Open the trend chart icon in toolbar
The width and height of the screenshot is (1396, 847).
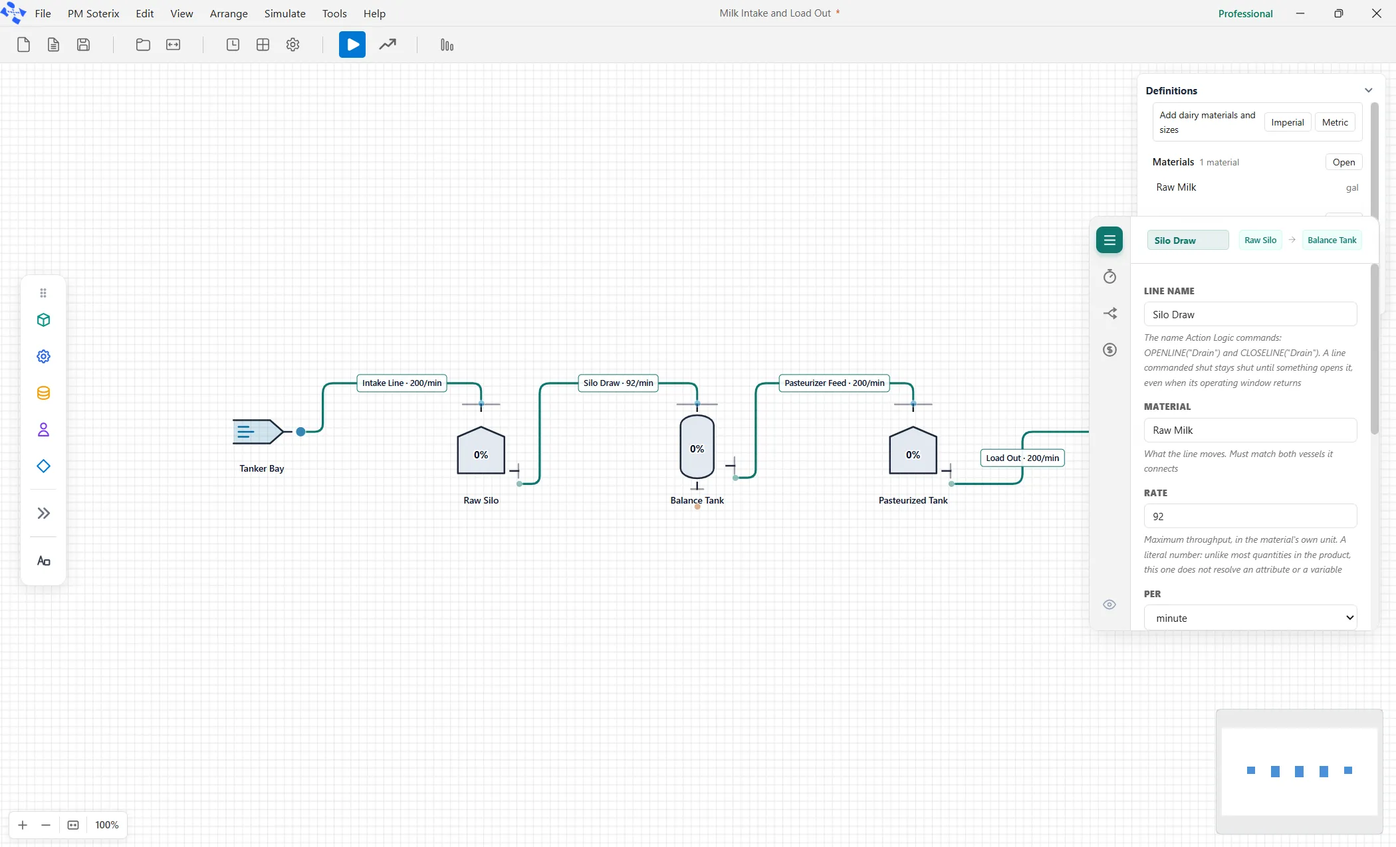pyautogui.click(x=388, y=45)
